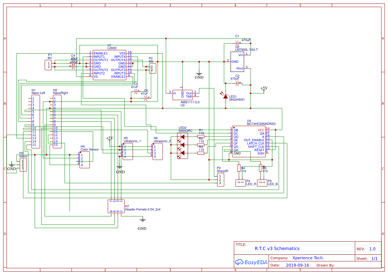Select the C1 470uF capacitor symbol
This screenshot has width=388, height=275.
pyautogui.click(x=238, y=43)
